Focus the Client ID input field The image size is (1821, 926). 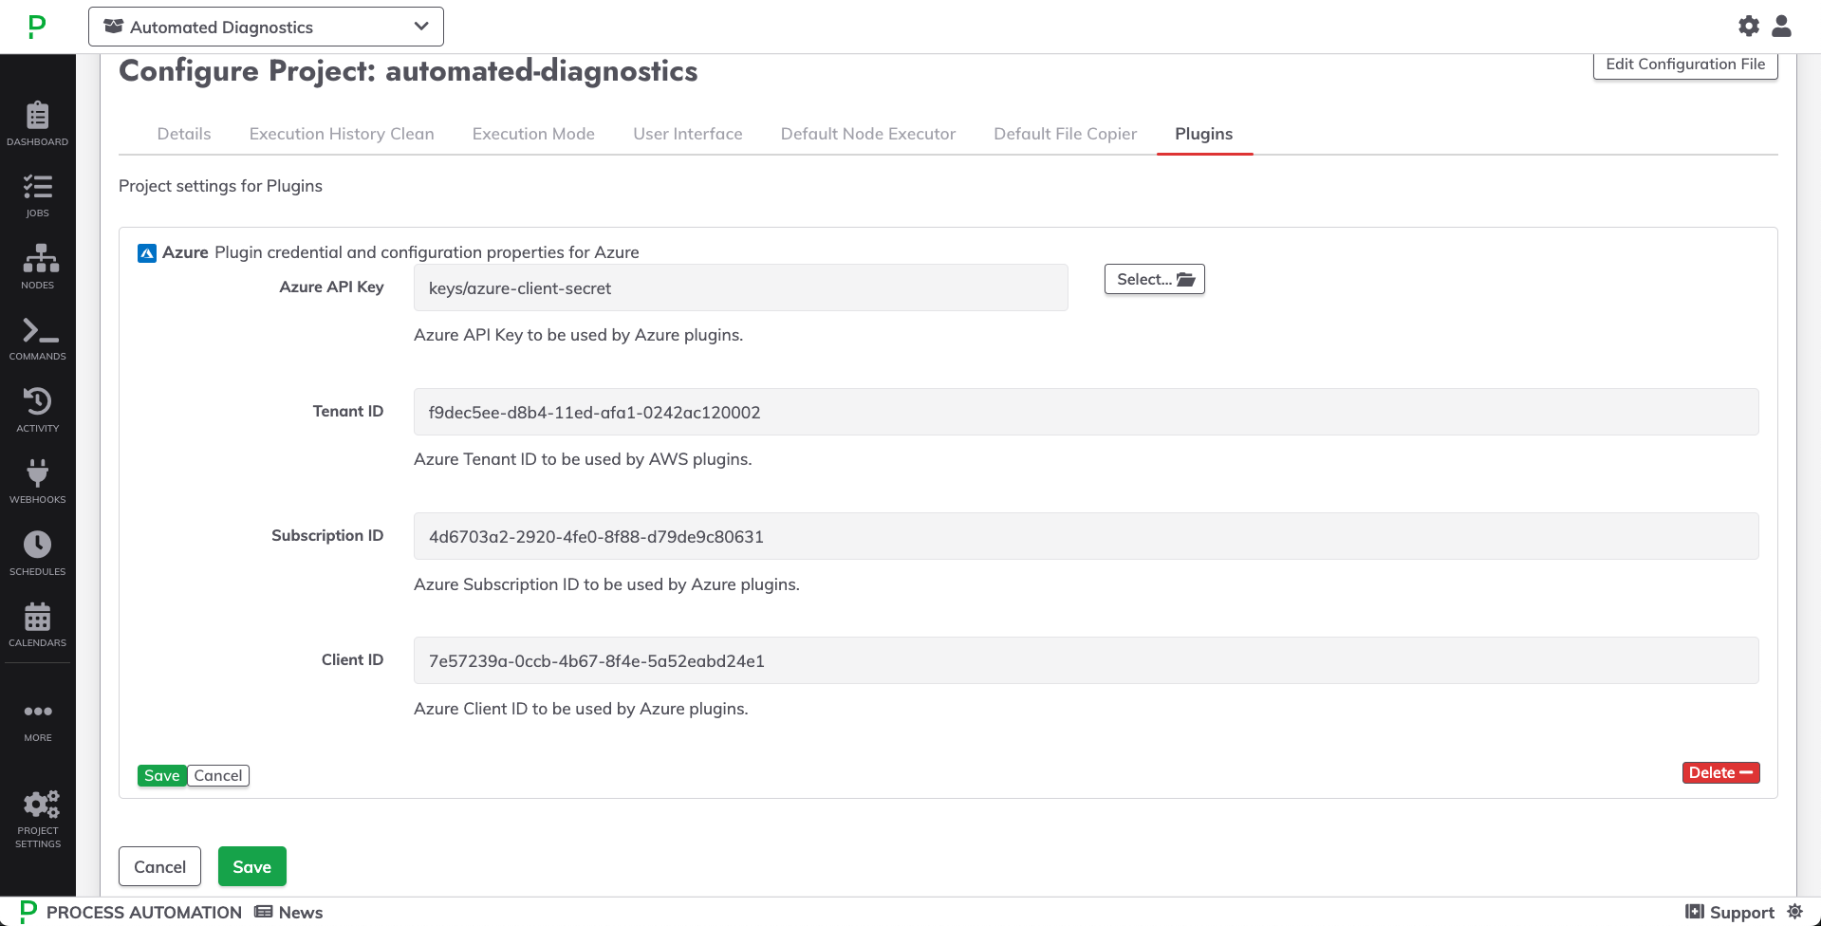pos(1087,660)
